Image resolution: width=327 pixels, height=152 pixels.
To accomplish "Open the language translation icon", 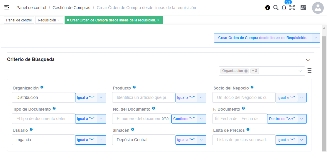I will coord(303,8).
